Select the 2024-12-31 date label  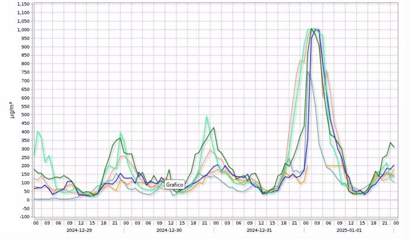(259, 230)
